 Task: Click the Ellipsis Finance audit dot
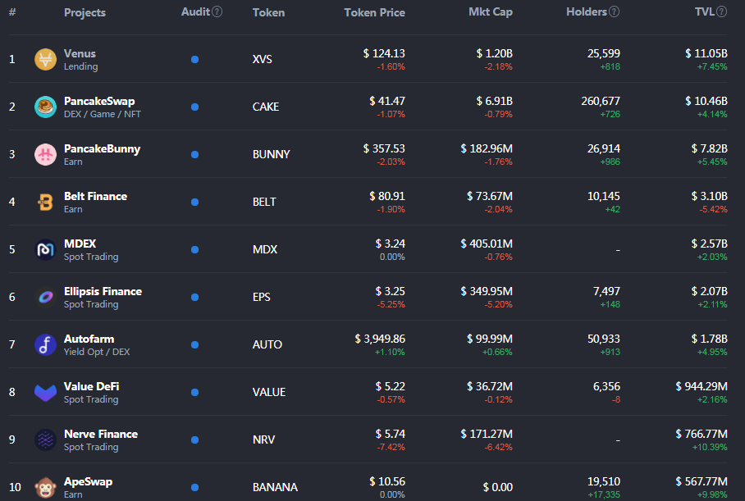tap(194, 298)
